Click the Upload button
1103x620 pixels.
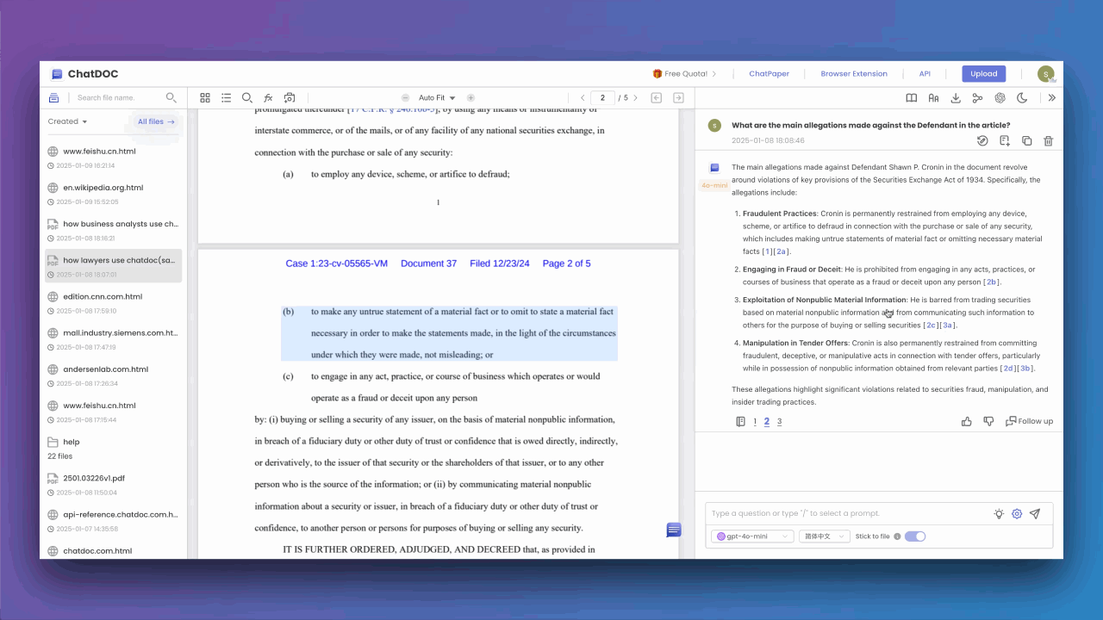click(x=983, y=74)
